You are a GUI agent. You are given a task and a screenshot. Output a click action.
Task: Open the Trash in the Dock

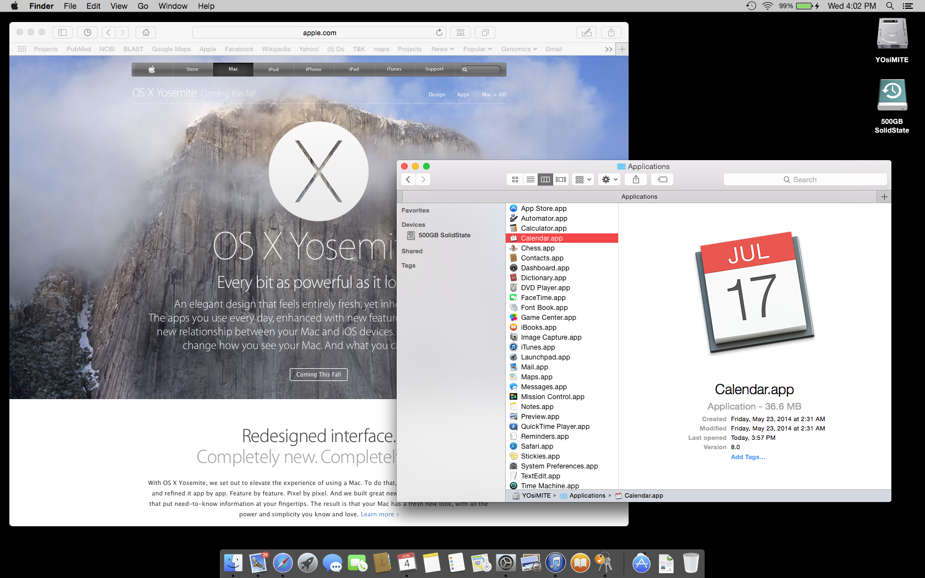click(x=691, y=563)
